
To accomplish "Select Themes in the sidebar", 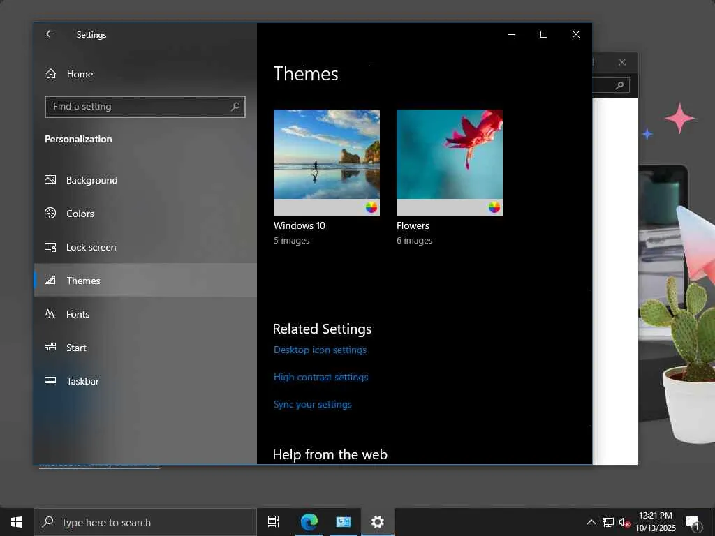I will tap(146, 281).
